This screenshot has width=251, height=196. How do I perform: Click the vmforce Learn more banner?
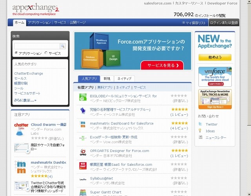215,77
